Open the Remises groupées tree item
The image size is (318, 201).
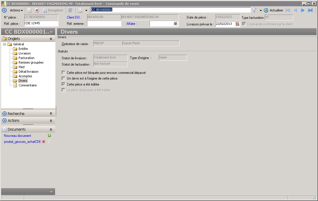click(x=31, y=63)
